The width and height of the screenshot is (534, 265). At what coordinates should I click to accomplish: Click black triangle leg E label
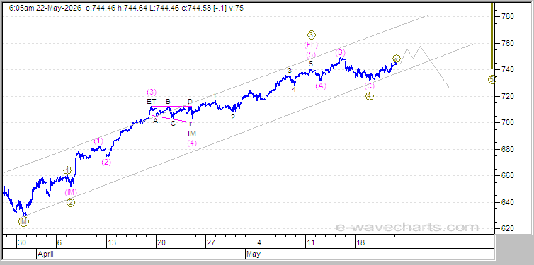191,124
